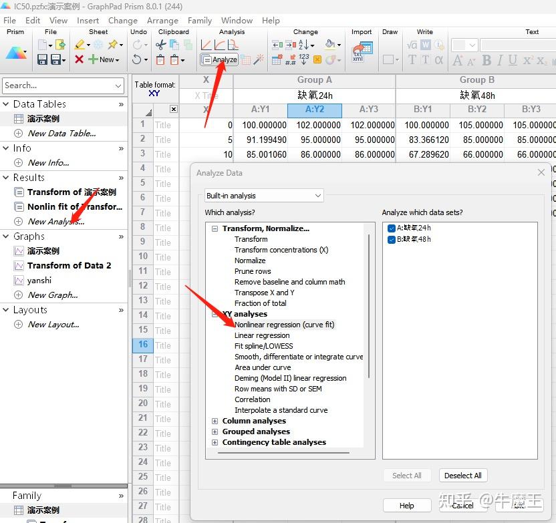Collapse the Layouts section chevron
556x523 pixels.
pyautogui.click(x=5, y=310)
